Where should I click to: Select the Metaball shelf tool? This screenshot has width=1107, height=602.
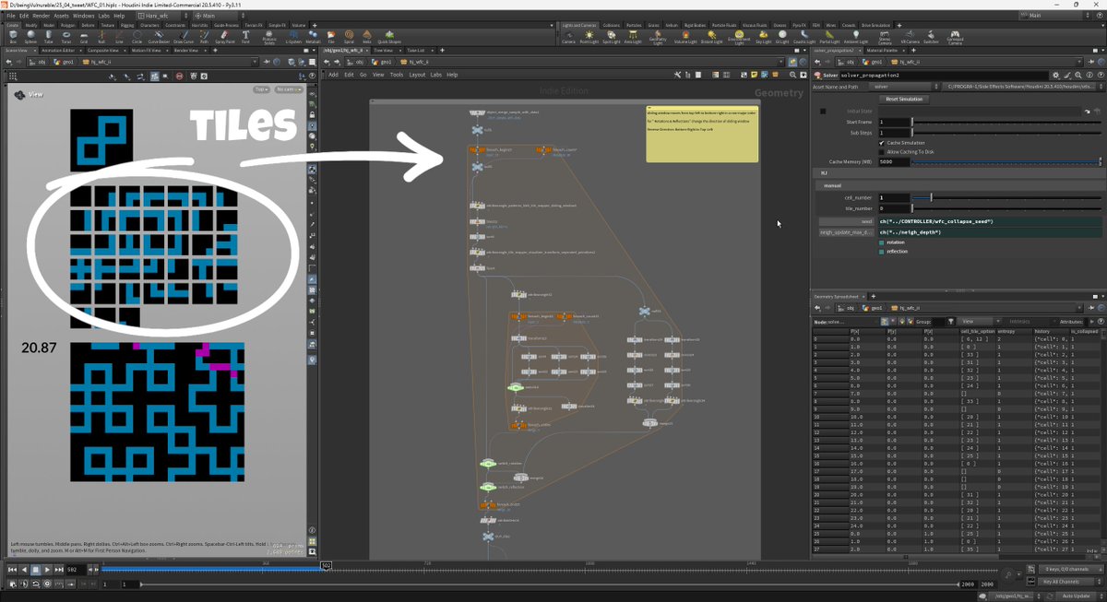coord(315,36)
